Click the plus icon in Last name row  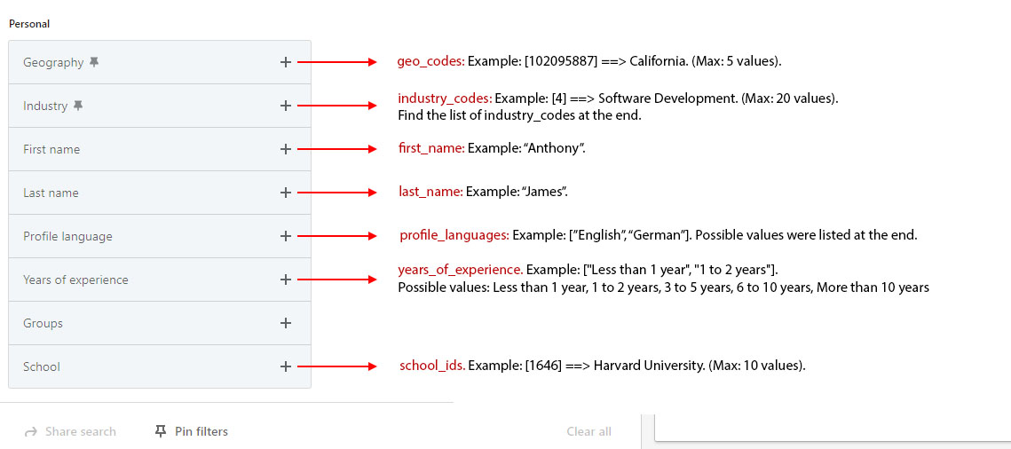[285, 193]
